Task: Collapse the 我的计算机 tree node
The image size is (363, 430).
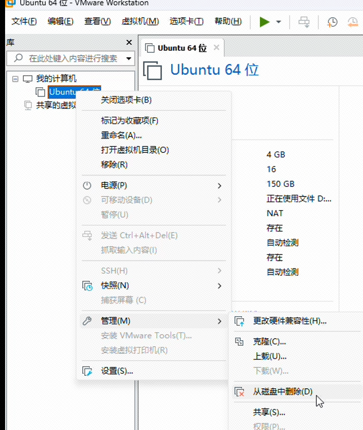Action: coord(15,79)
